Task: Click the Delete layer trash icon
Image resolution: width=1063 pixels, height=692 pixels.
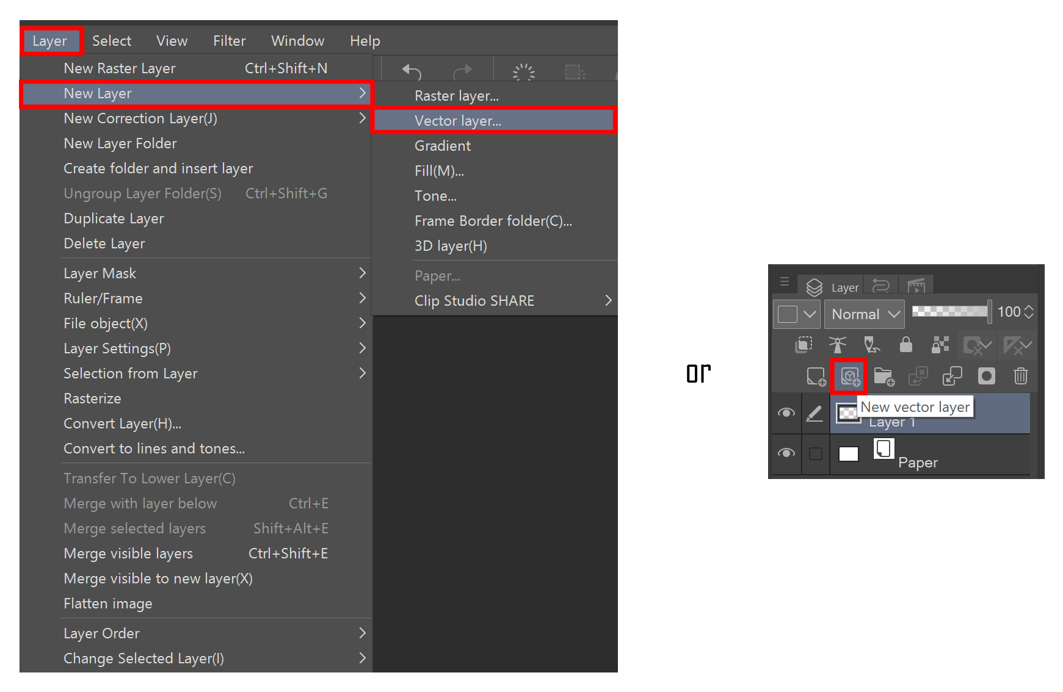Action: tap(1020, 377)
